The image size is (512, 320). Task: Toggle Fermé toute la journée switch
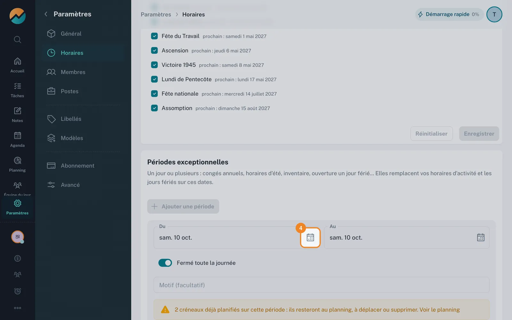(x=165, y=263)
